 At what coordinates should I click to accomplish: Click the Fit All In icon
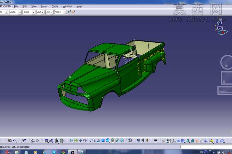76,140
